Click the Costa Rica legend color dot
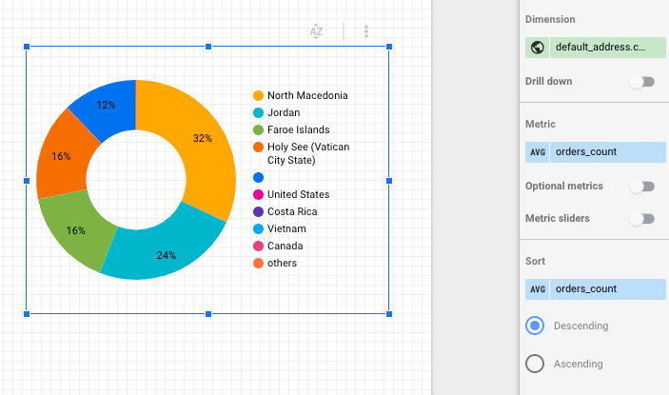 (x=258, y=211)
